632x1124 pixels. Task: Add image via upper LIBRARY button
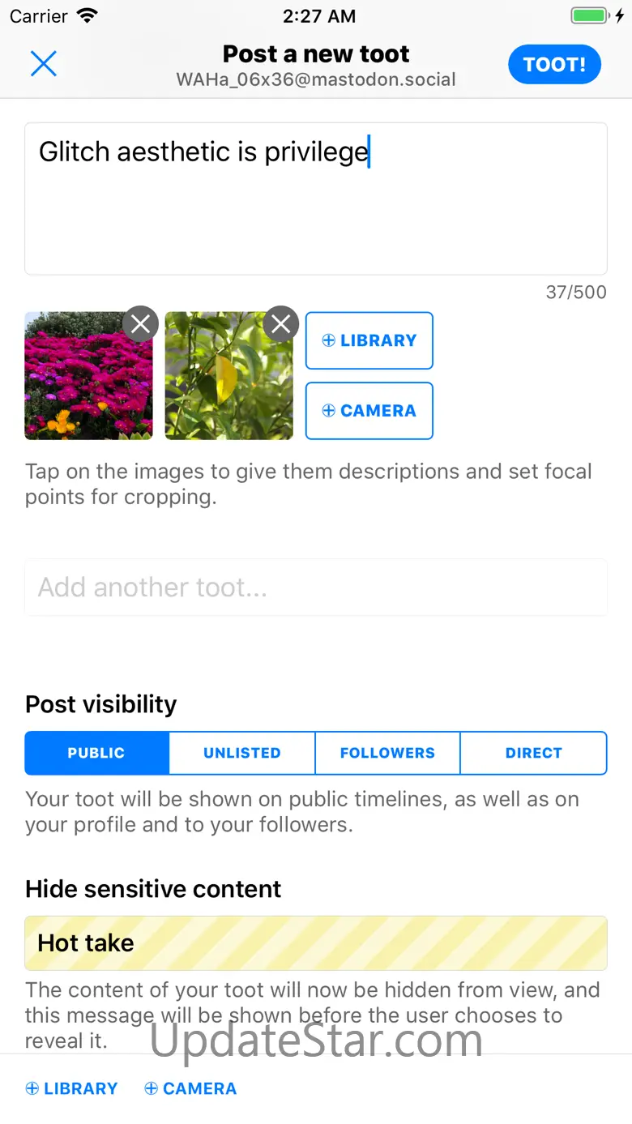tap(369, 340)
